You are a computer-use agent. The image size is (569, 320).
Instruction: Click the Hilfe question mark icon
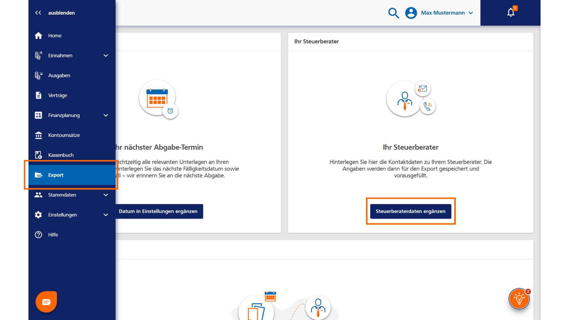(x=39, y=235)
